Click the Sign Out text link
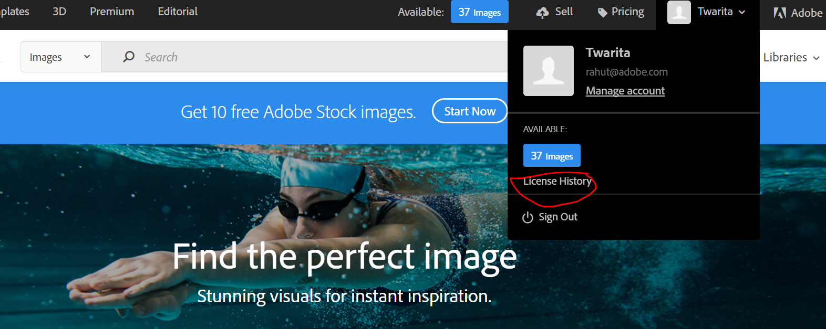Image resolution: width=826 pixels, height=329 pixels. pyautogui.click(x=558, y=217)
